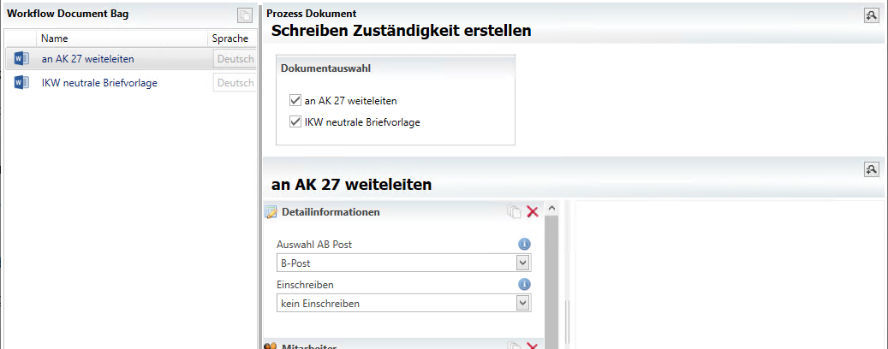Viewport: 888px width, 349px height.
Task: Click scrollbar up arrow in details panel
Action: [551, 210]
